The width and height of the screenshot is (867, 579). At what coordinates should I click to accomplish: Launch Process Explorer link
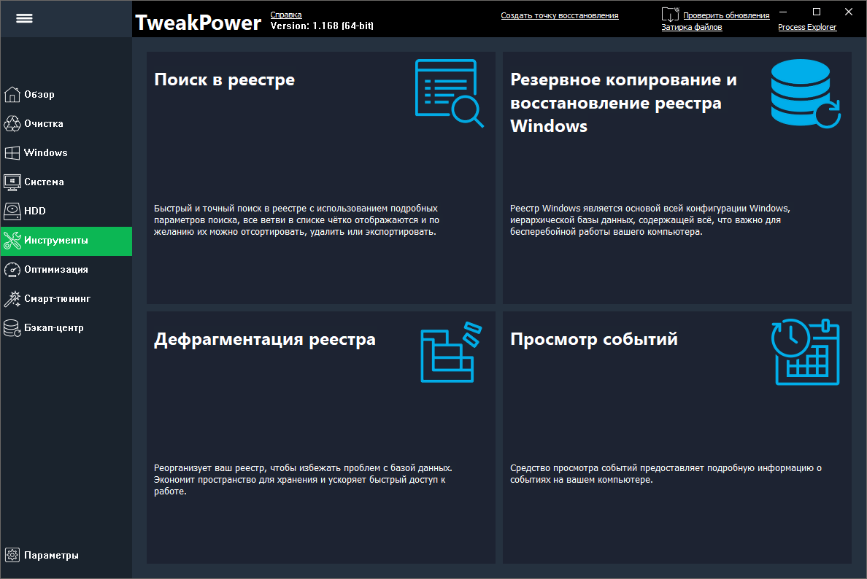pos(806,27)
